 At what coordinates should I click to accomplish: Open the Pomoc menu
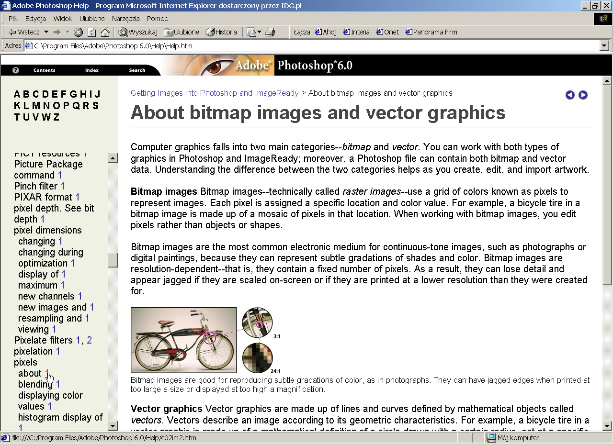(x=158, y=19)
